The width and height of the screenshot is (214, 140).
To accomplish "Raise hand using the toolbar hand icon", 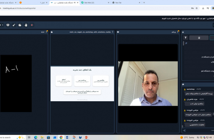I will 26,25.
